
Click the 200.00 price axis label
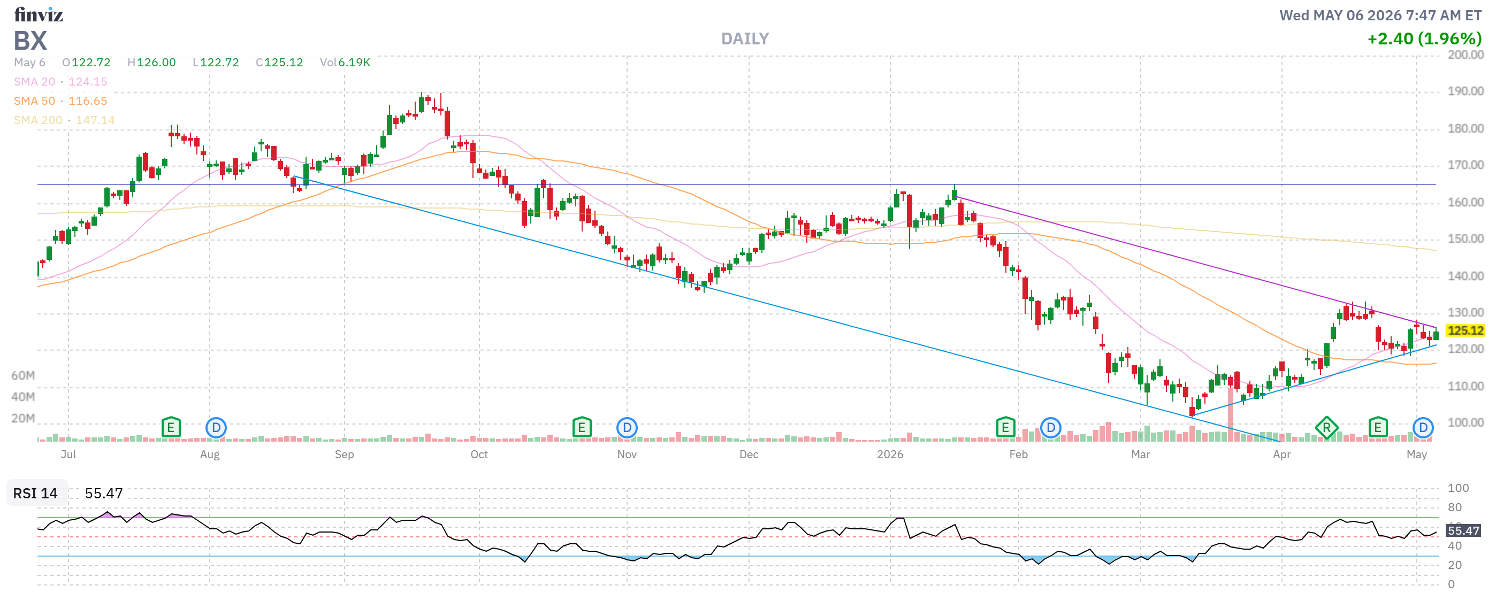tap(1465, 55)
